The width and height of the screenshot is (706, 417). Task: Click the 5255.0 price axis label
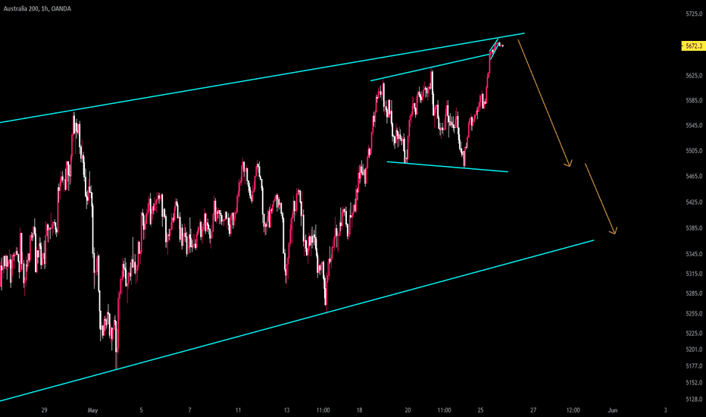point(694,314)
